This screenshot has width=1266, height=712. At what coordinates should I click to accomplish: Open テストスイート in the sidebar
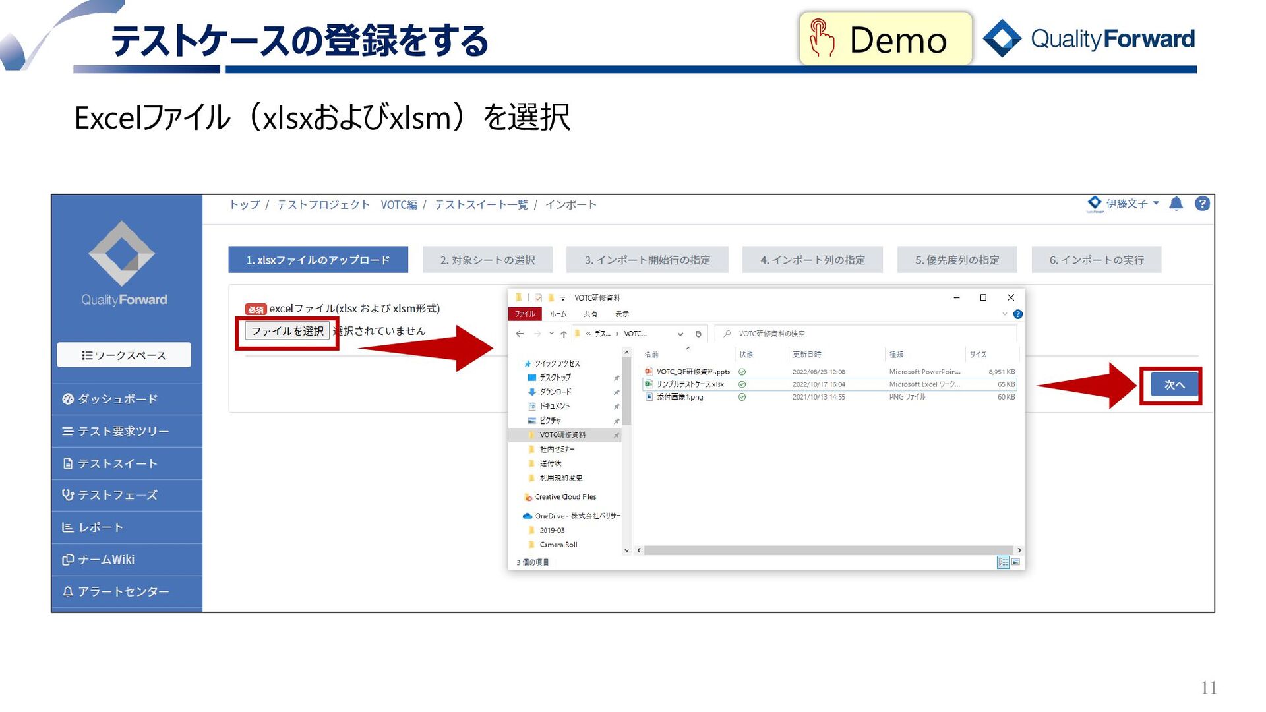pyautogui.click(x=117, y=463)
